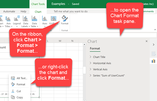
Task: Open the Help tab
Action: pos(23,11)
